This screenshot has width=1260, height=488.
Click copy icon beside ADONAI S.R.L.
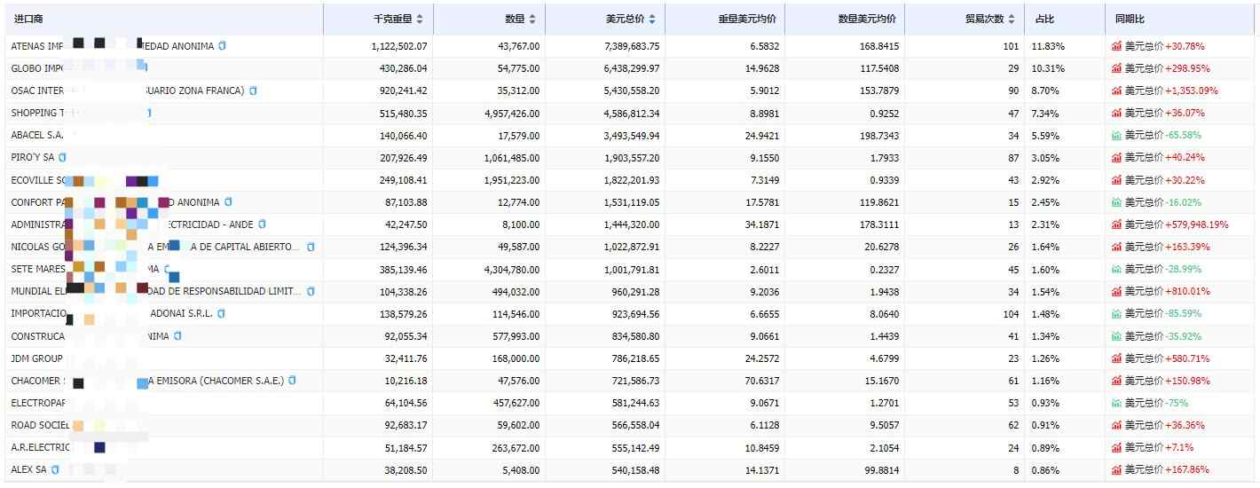coord(221,313)
